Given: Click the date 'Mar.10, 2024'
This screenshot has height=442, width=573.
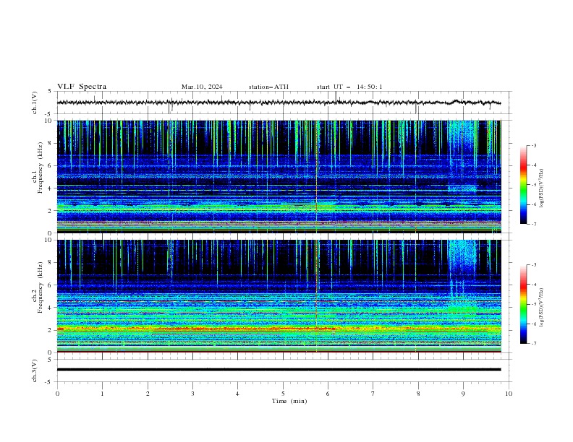Looking at the screenshot, I should 202,87.
